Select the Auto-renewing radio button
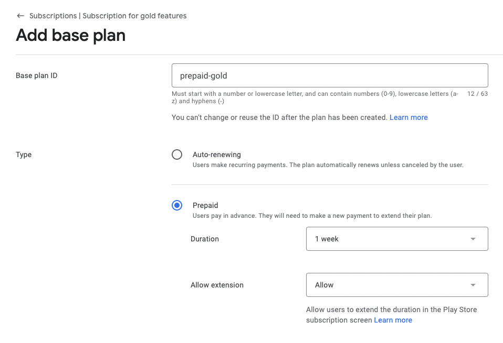503x343 pixels. [x=177, y=154]
